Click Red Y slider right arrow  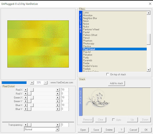pyautogui.click(x=58, y=94)
